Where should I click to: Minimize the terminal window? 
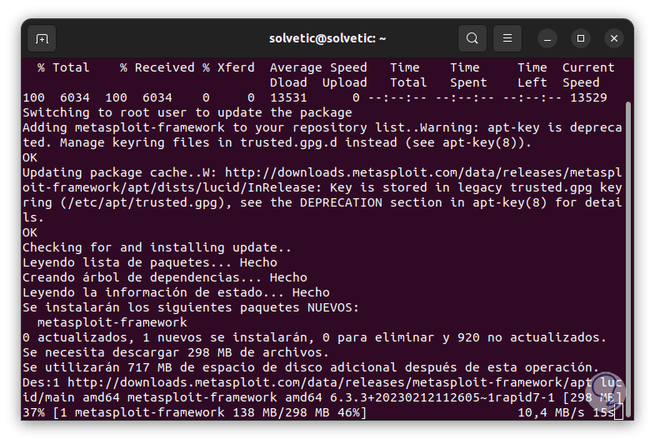click(547, 38)
